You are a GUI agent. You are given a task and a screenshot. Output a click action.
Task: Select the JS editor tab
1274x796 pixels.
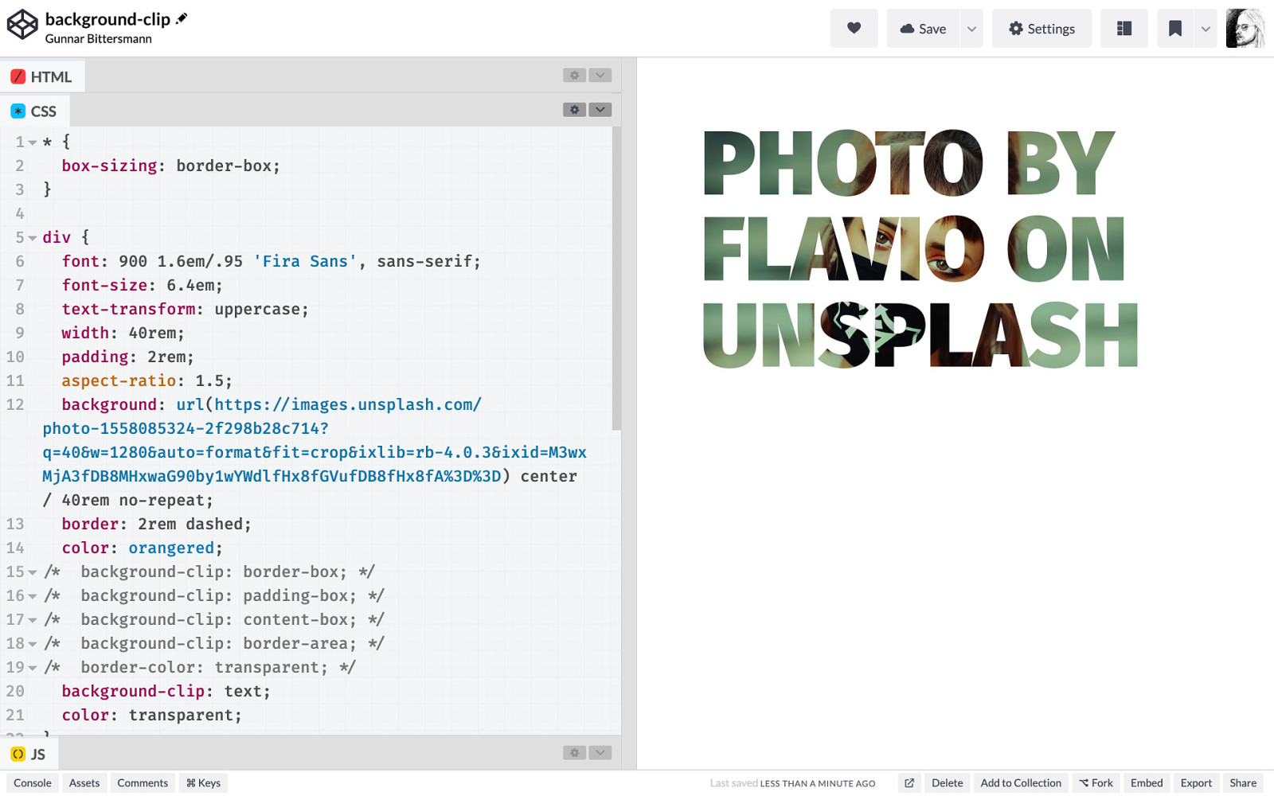[x=29, y=754]
